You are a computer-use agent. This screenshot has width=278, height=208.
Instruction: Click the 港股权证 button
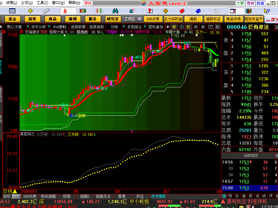pos(213,19)
